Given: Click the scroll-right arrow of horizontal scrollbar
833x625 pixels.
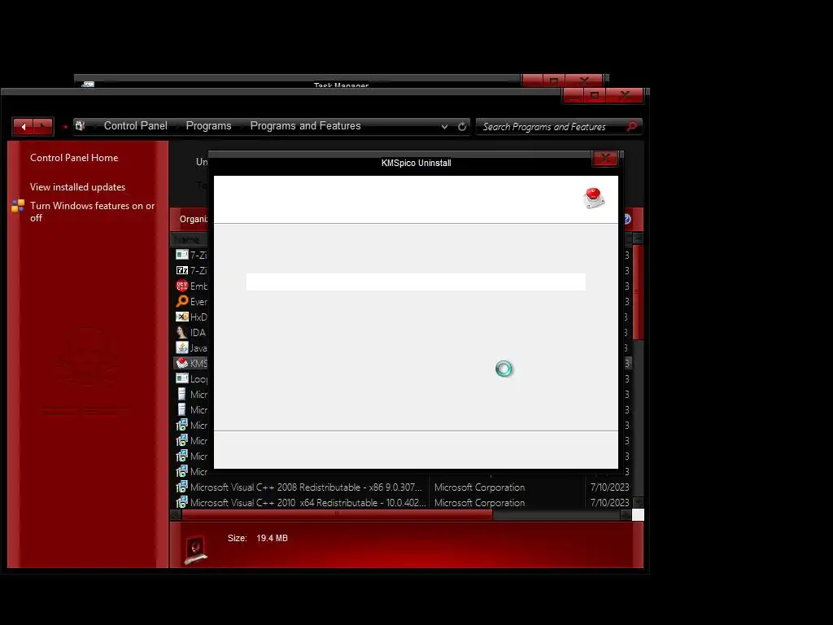Looking at the screenshot, I should tap(626, 514).
